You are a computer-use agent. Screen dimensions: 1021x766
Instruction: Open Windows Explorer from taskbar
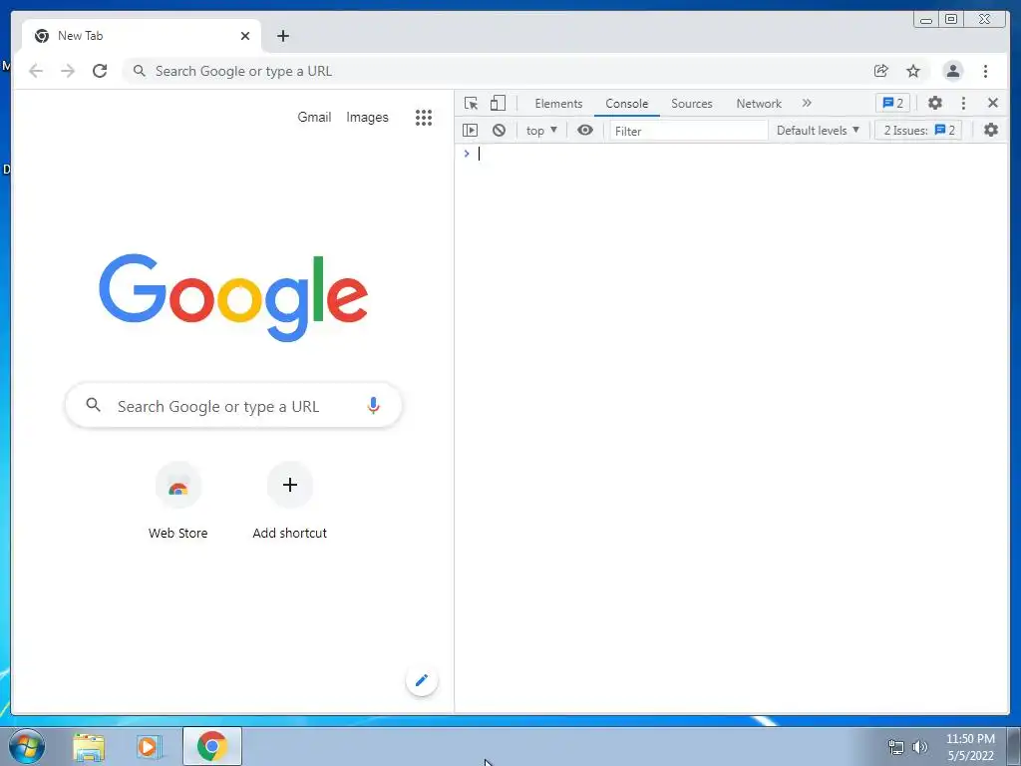89,747
